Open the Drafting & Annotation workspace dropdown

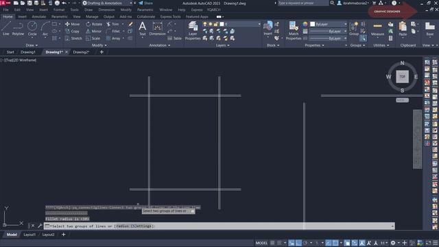[107, 3]
